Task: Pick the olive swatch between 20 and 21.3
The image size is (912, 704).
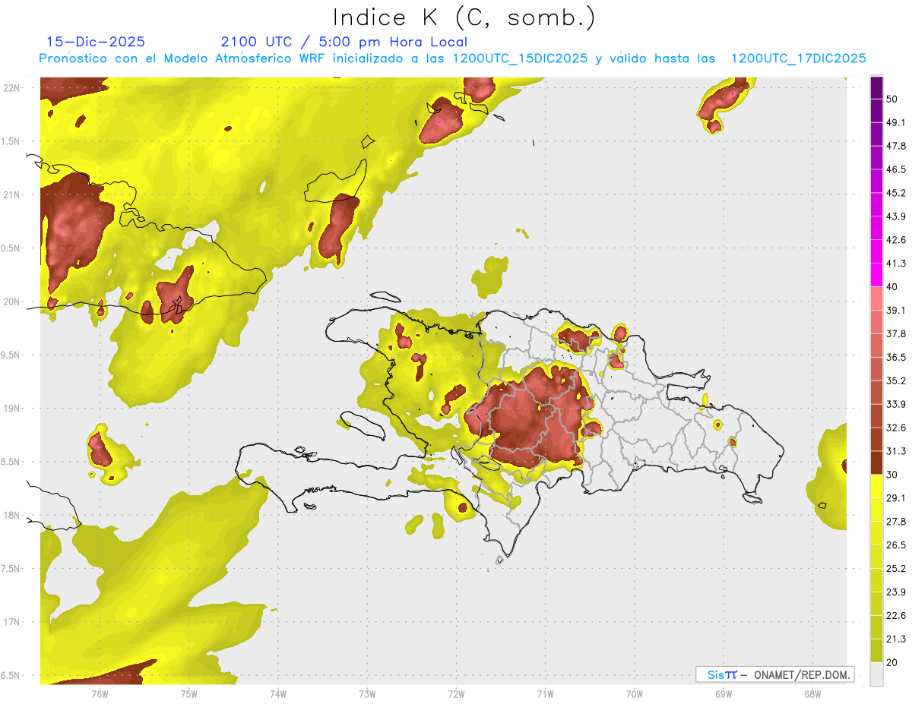Action: (x=876, y=651)
